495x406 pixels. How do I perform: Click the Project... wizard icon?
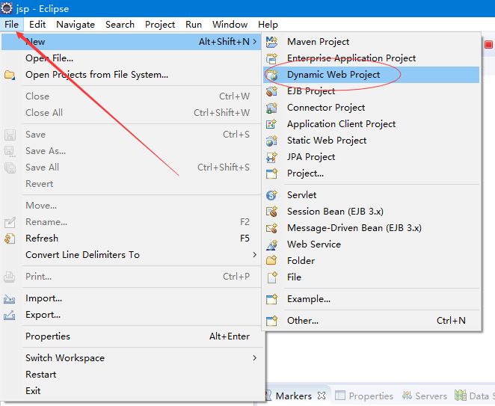tap(271, 173)
